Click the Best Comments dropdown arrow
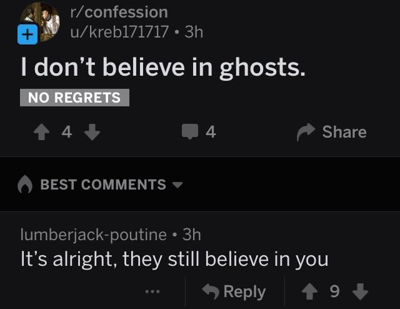Screen dimensions: 400x309 [x=177, y=185]
